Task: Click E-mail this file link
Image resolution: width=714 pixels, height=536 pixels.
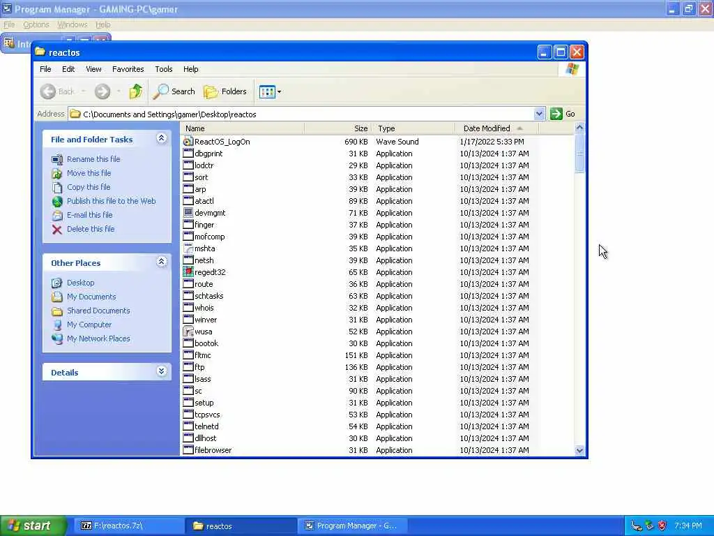Action: tap(90, 215)
